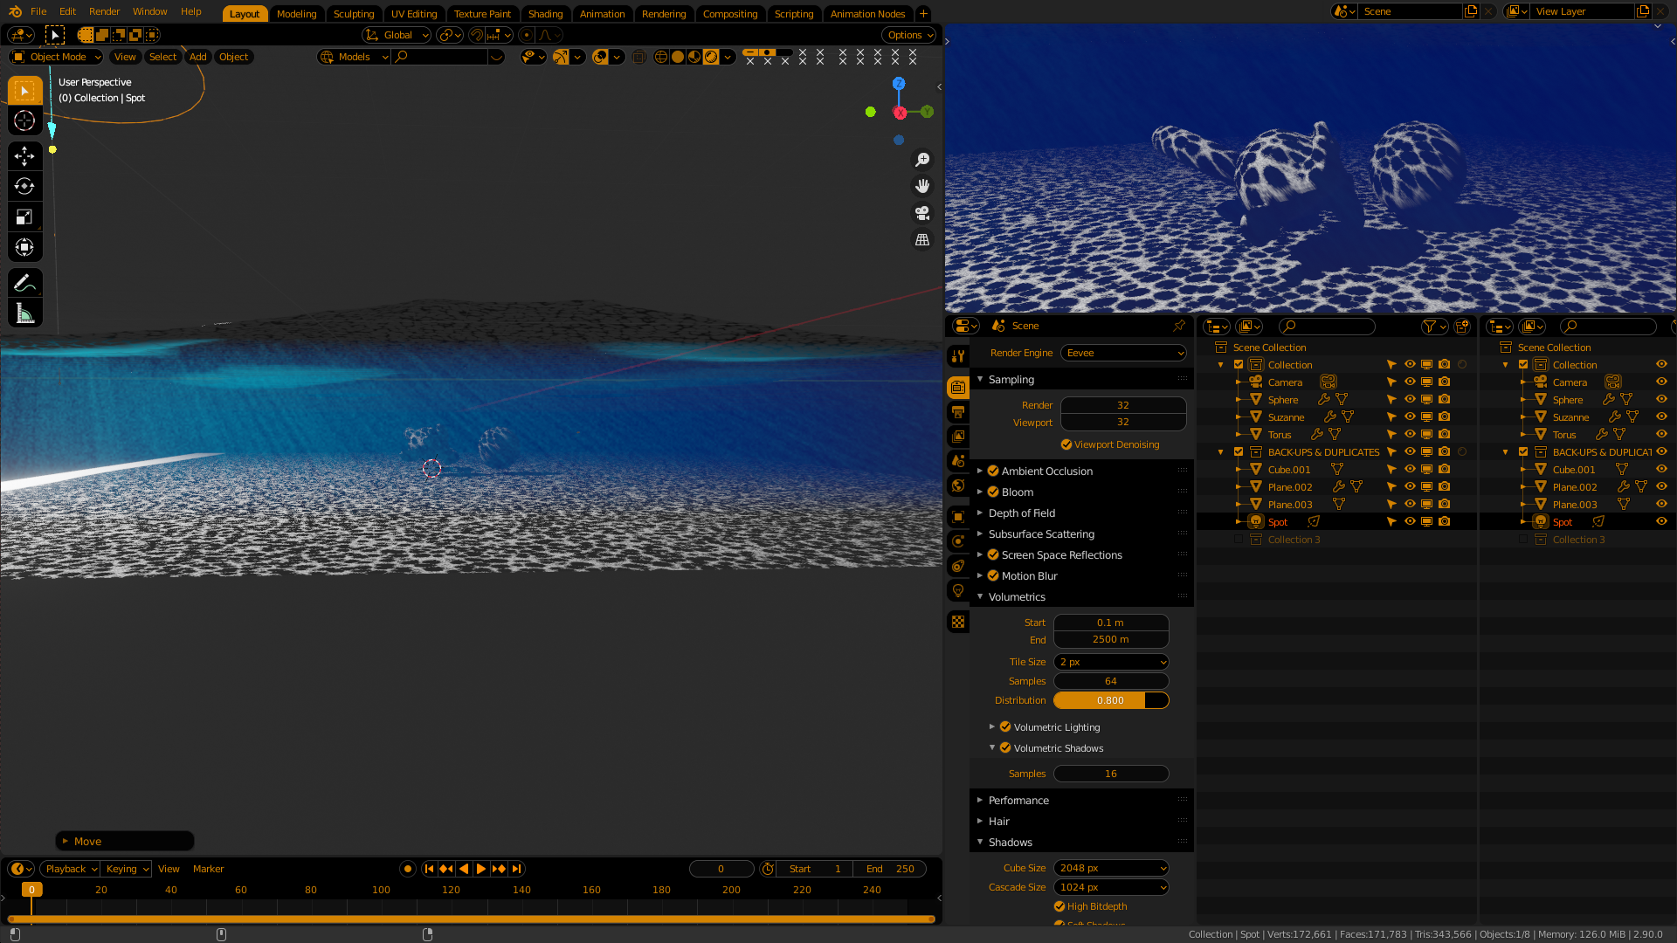Select the Measure ruler tool
The image size is (1677, 943).
pos(24,313)
